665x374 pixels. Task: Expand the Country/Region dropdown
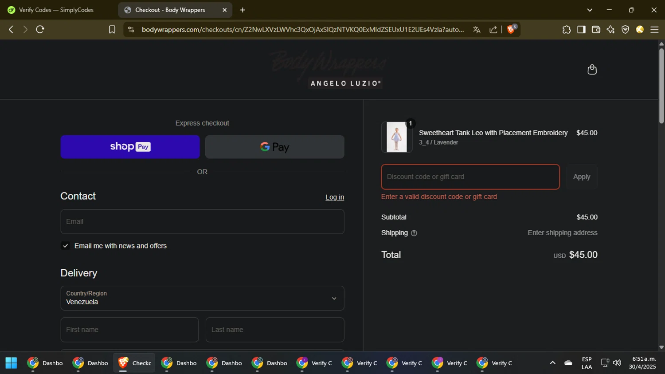[202, 298]
